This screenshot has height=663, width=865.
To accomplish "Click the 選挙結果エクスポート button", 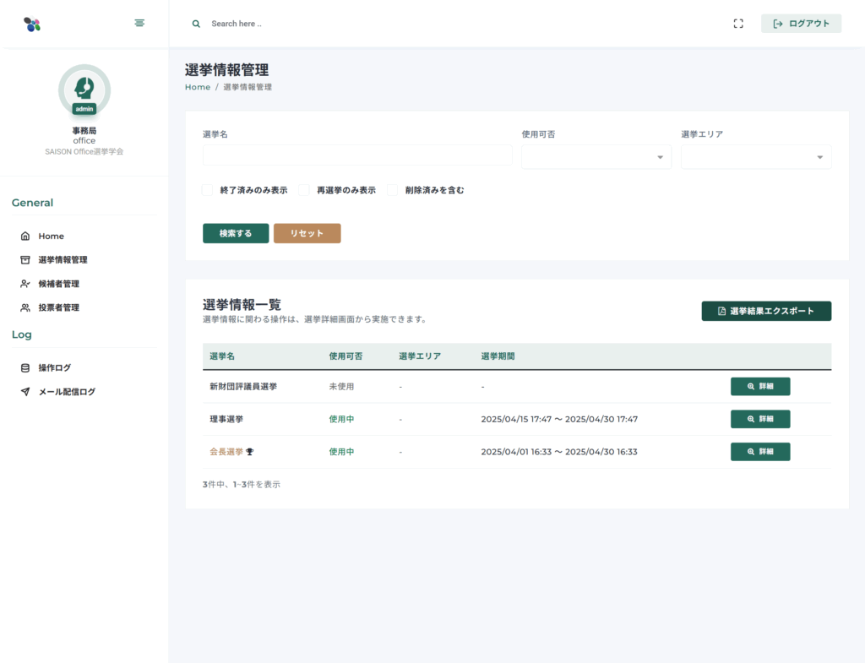I will pos(766,311).
